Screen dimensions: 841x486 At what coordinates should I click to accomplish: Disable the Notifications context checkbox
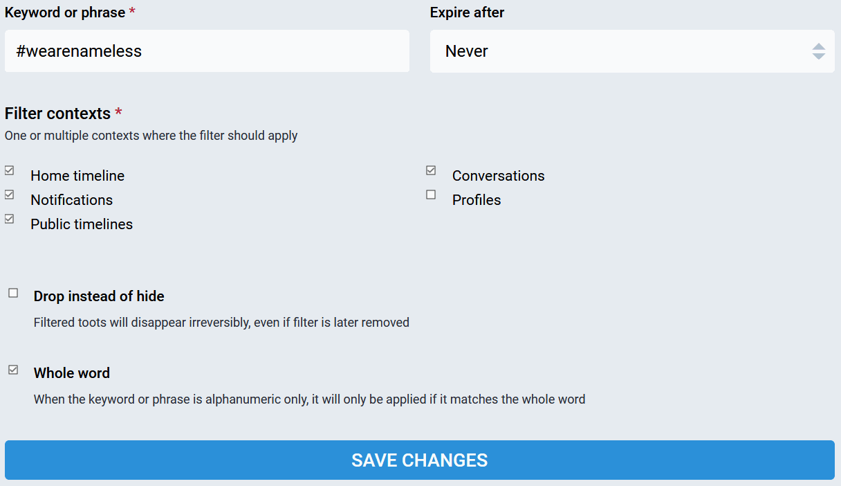click(10, 195)
